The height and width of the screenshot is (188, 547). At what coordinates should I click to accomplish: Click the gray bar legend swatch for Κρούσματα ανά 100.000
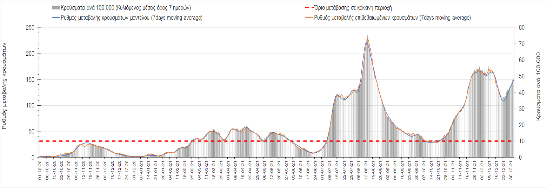click(55, 7)
